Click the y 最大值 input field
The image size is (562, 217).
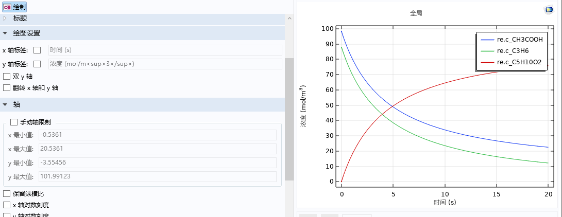click(x=157, y=176)
